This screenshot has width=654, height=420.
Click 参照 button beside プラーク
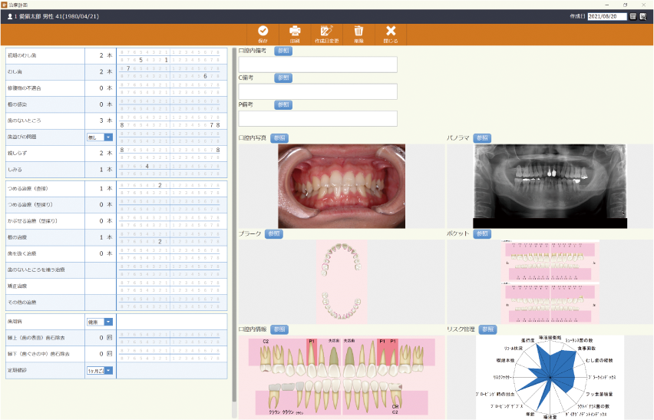coord(274,233)
